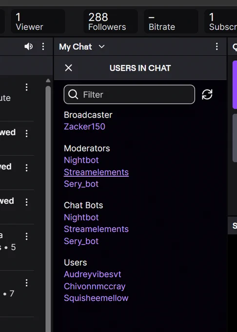Open My Chat panel options menu
The height and width of the screenshot is (332, 237).
coord(217,46)
